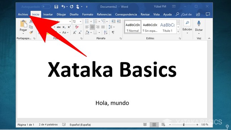Collapse the ribbon with the caret
231x130 pixels.
click(x=209, y=38)
